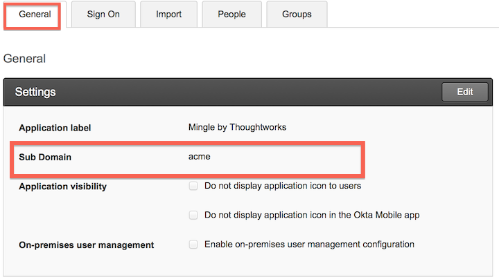Click the Edit button in Settings
Image resolution: width=499 pixels, height=277 pixels.
[464, 92]
